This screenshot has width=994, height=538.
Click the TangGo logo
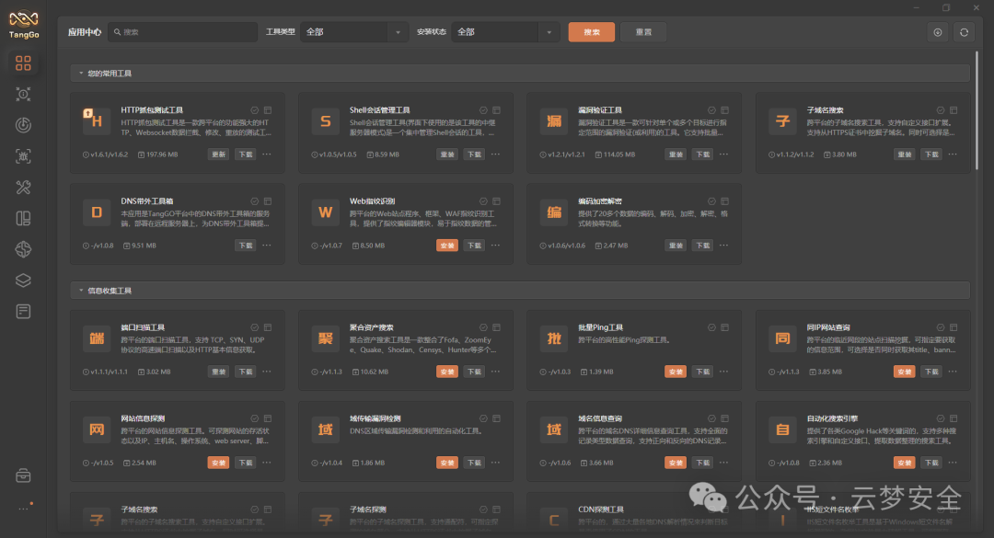click(x=23, y=24)
